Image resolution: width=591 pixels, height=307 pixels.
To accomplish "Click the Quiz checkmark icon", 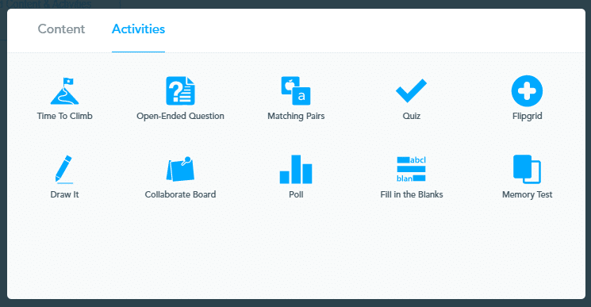I will (411, 90).
